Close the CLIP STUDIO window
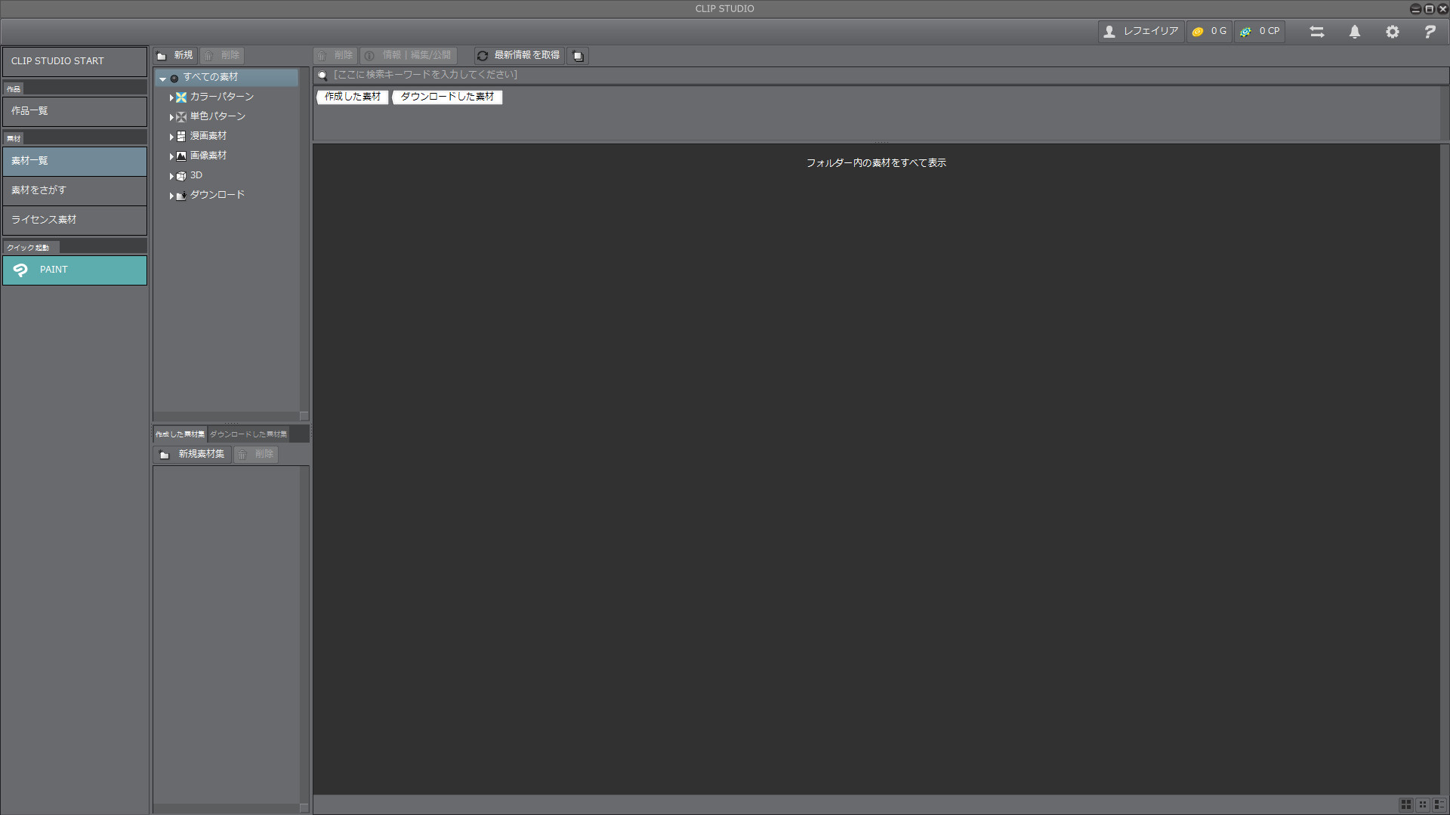Screen dimensions: 1450x815 (x=1442, y=9)
